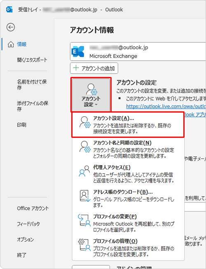This screenshot has width=206, height=269.
Task: Open the 情報 tab in sidebar
Action: click(x=21, y=44)
